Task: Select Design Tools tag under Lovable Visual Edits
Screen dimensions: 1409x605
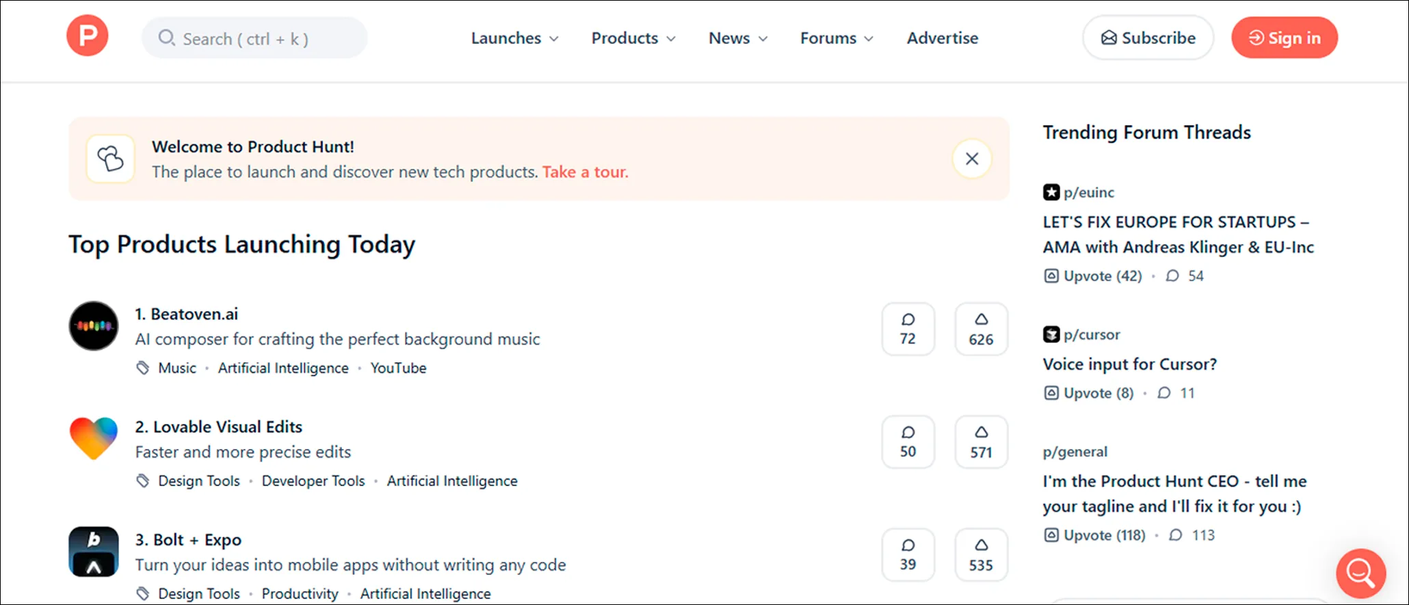Action: pos(199,481)
